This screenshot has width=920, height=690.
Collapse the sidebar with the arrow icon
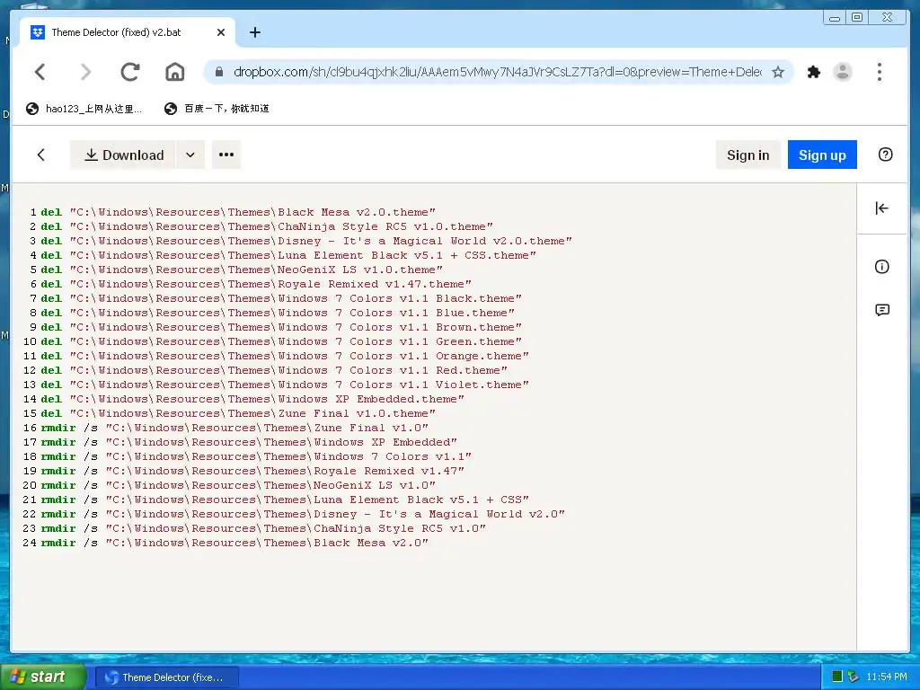pos(881,208)
